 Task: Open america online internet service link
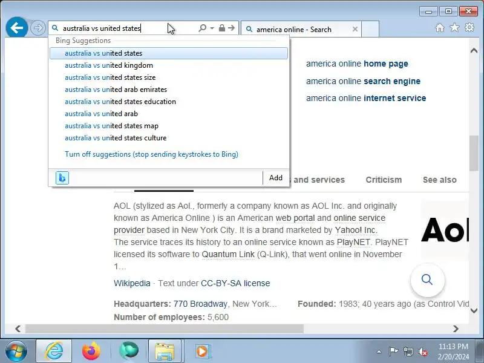(x=366, y=98)
